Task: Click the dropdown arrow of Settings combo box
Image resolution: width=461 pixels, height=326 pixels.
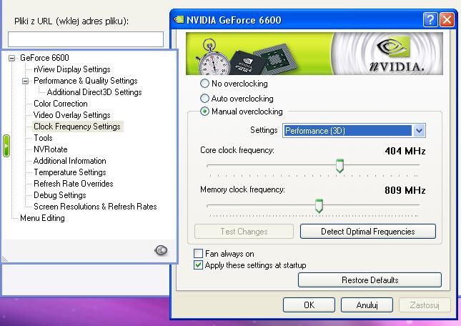Action: (419, 131)
